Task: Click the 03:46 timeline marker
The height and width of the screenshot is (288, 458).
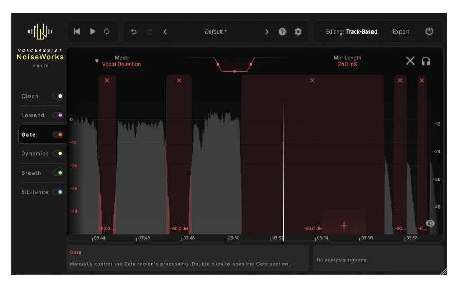Action: (144, 238)
